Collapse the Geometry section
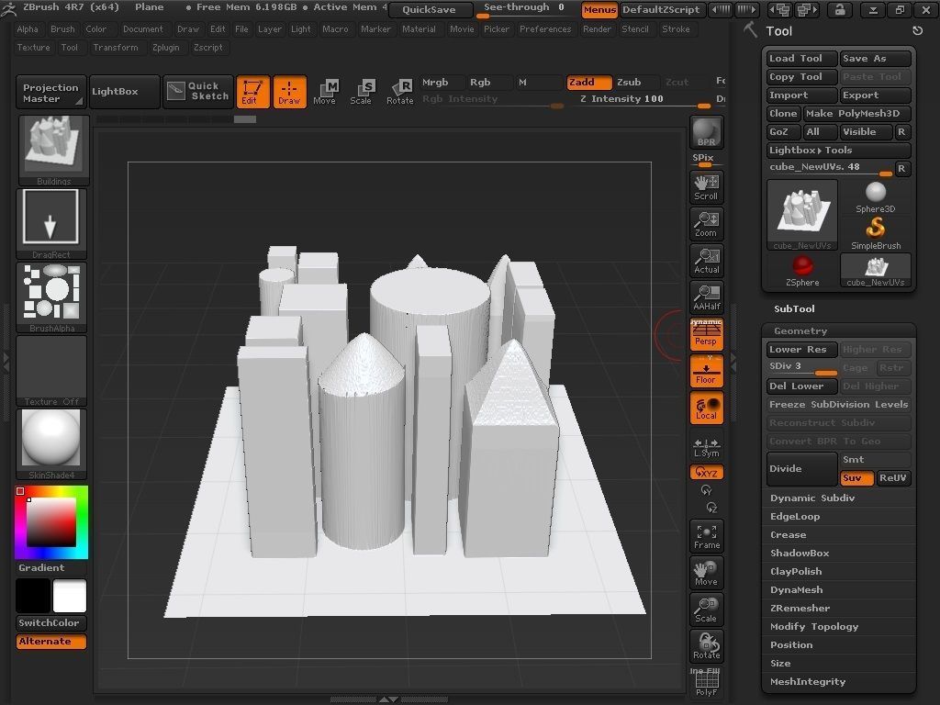This screenshot has width=940, height=705. click(800, 330)
